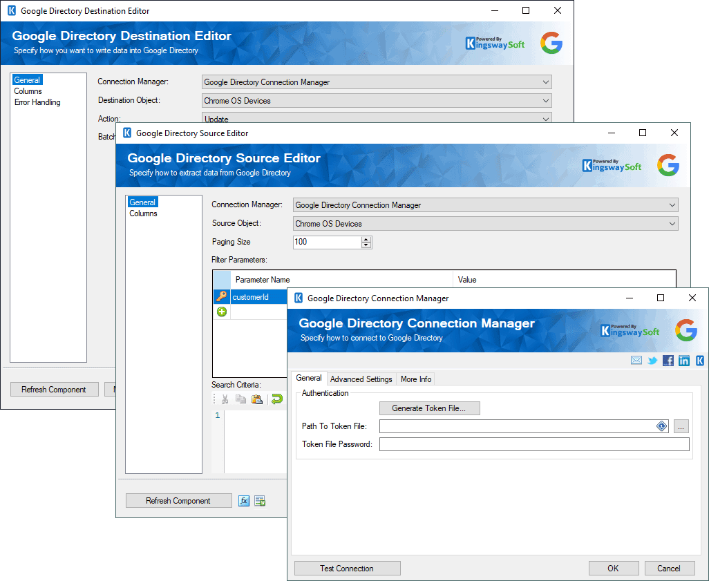
Task: Click OK in the Connection Manager dialog
Action: click(613, 569)
